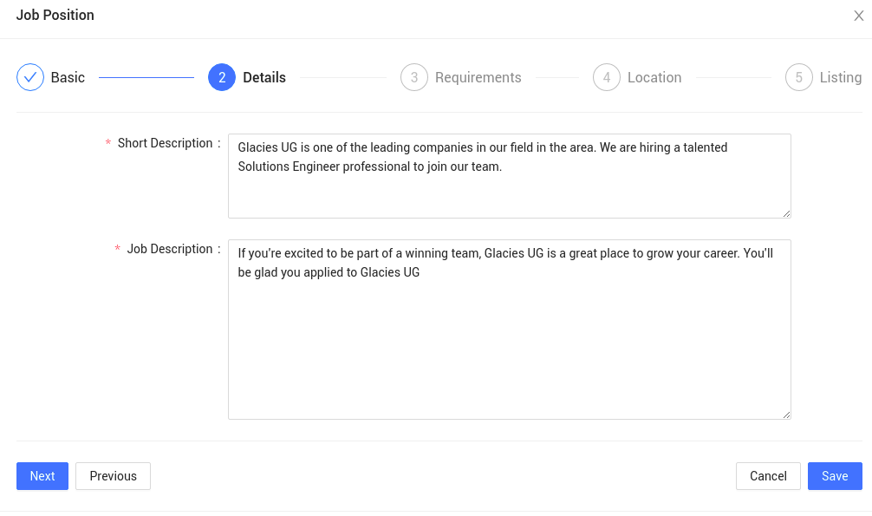Focus the Short Description text area

tap(510, 176)
